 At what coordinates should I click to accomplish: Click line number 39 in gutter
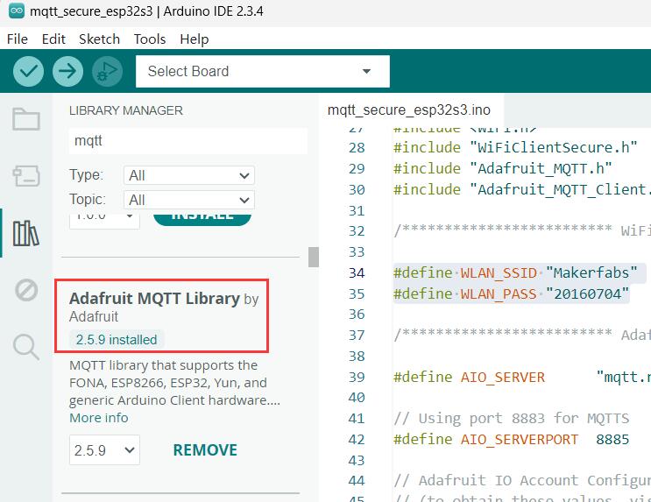357,377
